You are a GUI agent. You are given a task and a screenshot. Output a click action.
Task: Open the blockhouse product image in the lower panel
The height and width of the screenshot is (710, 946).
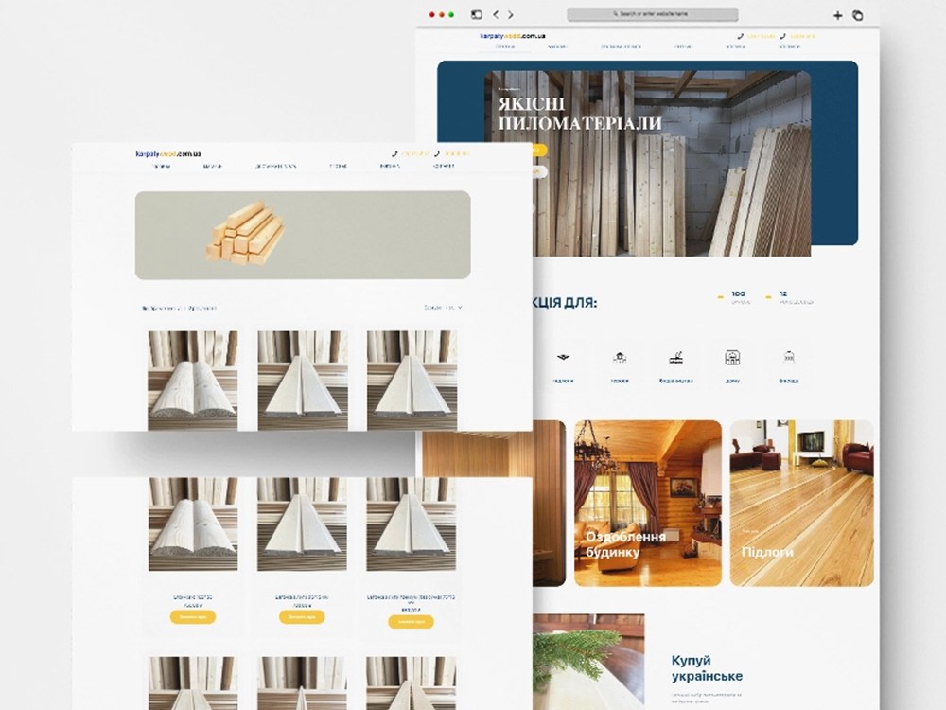[192, 524]
